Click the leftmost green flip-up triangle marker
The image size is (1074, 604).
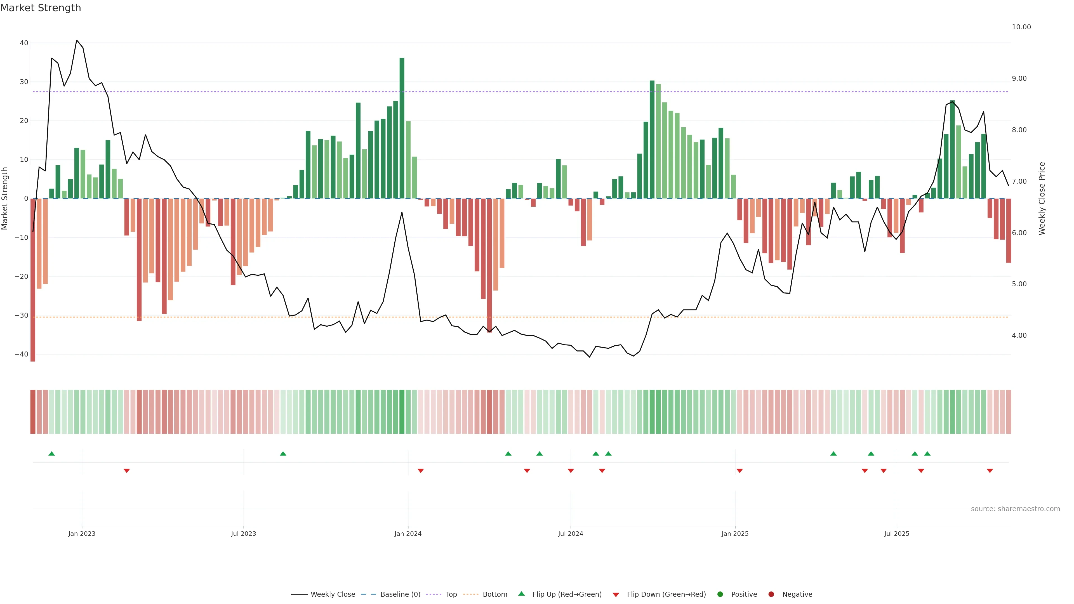pyautogui.click(x=52, y=454)
